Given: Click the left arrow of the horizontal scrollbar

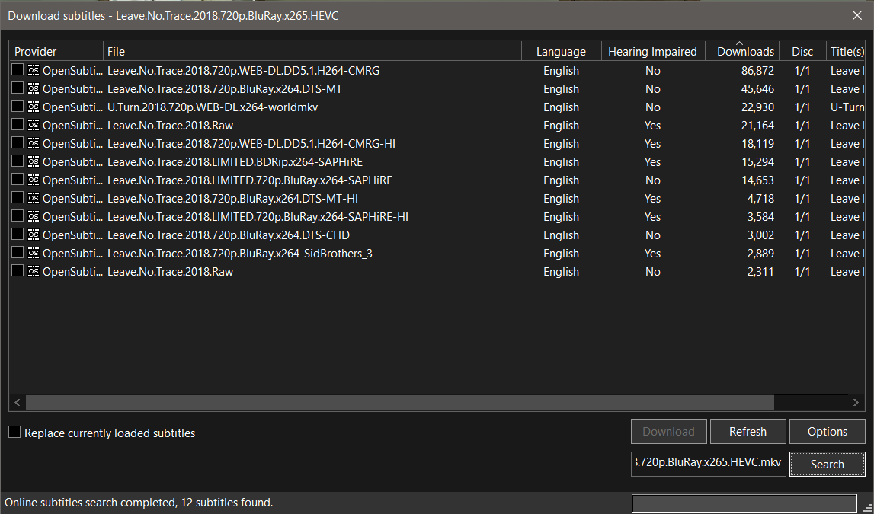Looking at the screenshot, I should [16, 402].
